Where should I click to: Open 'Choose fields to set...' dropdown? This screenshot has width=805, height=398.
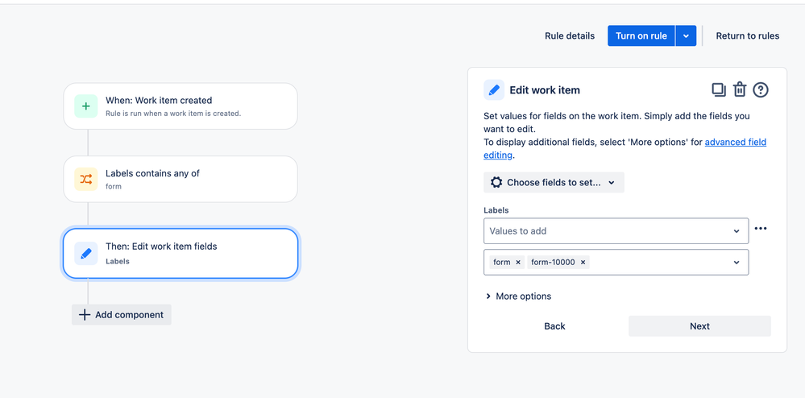(554, 182)
